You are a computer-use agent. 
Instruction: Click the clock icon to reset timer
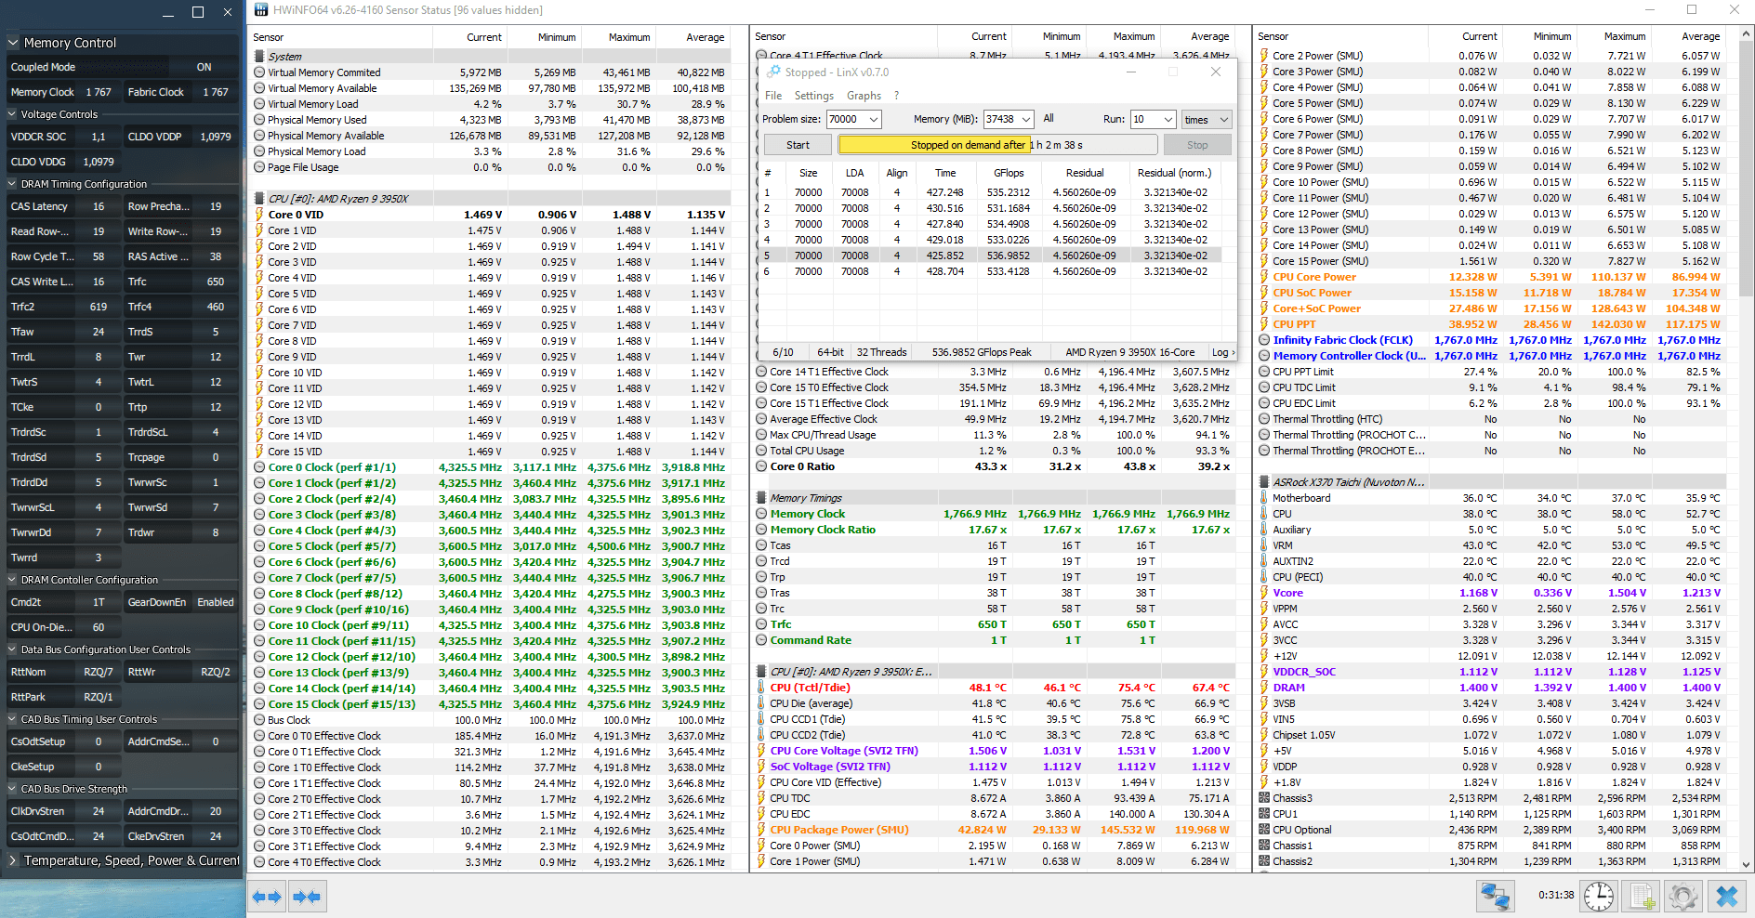pos(1599,897)
